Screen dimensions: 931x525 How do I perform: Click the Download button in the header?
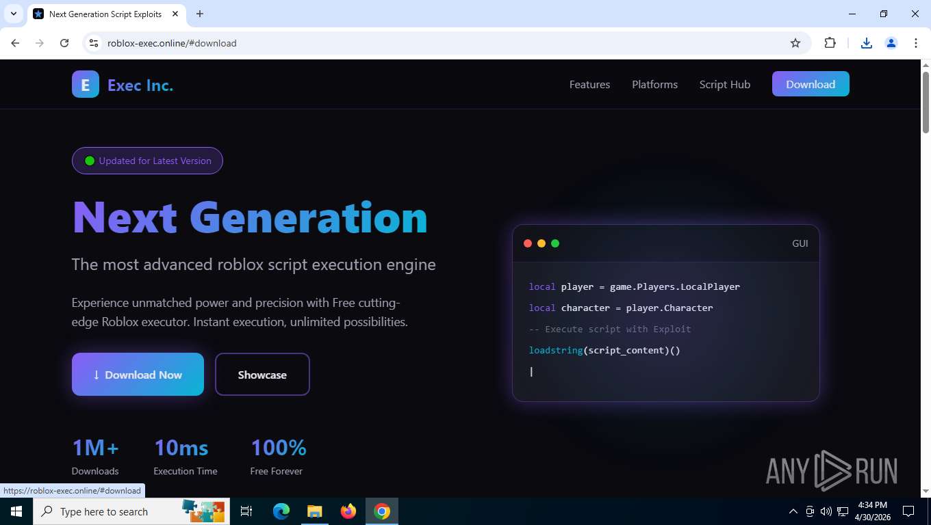pos(811,84)
